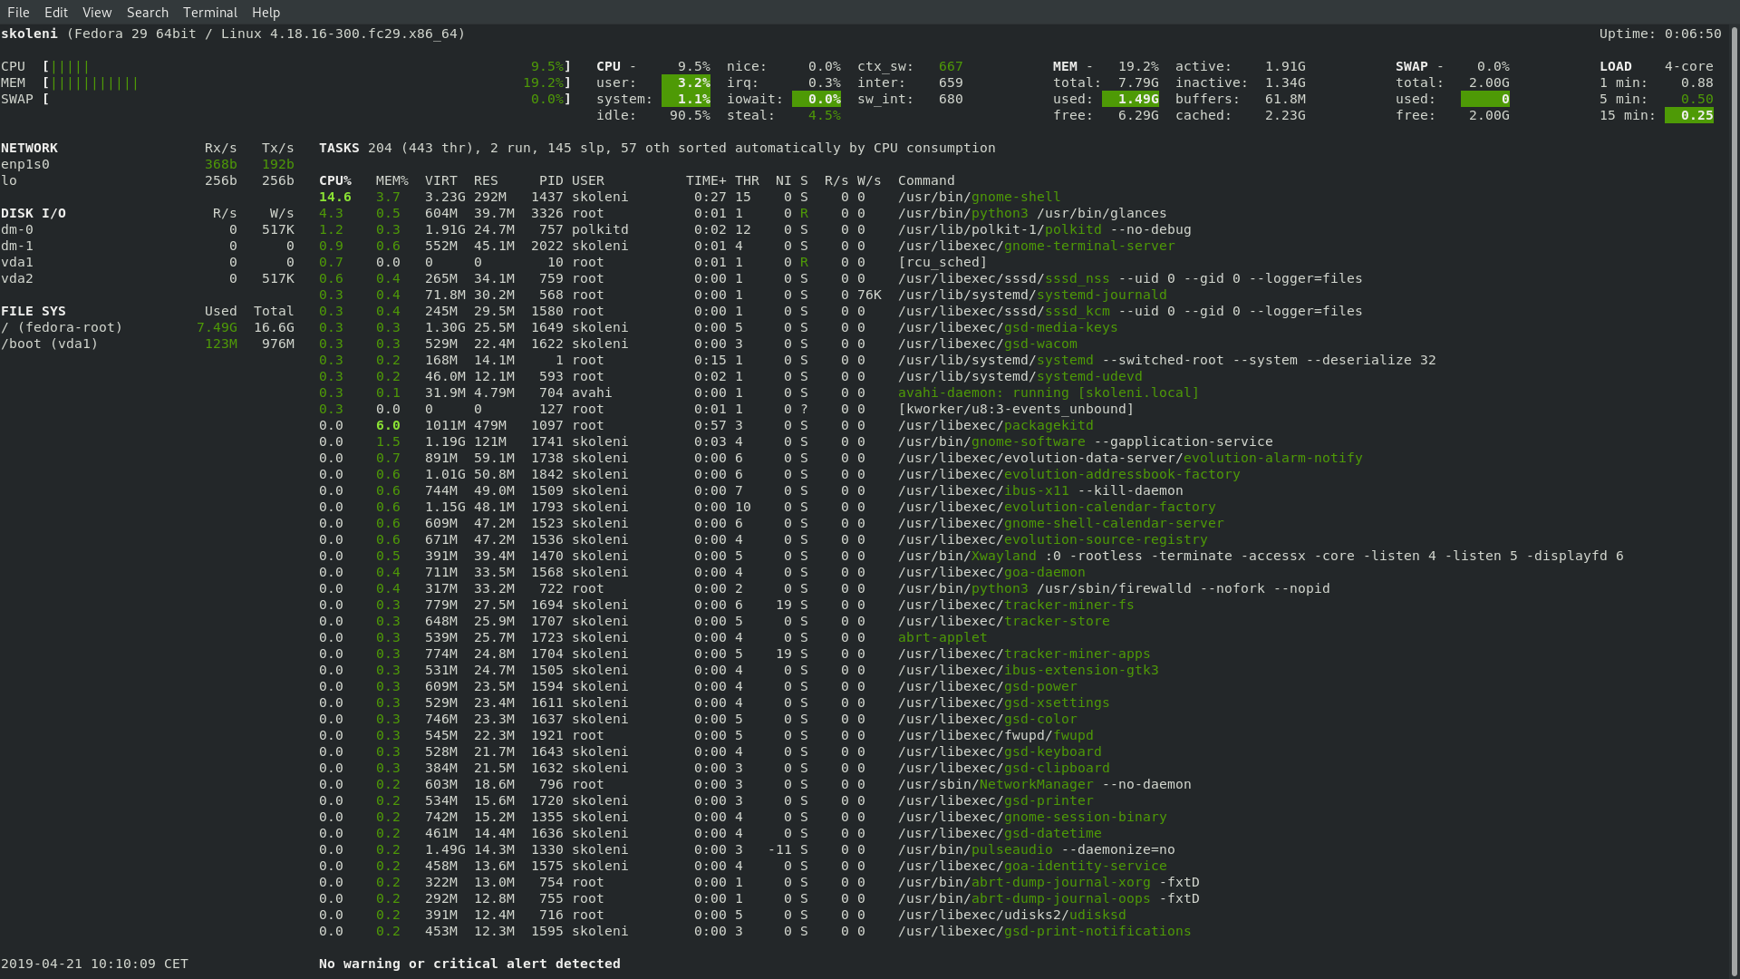This screenshot has height=979, width=1740.
Task: Open the View menu
Action: (97, 13)
